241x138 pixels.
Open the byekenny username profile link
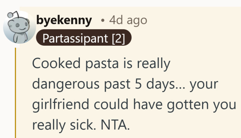point(64,21)
